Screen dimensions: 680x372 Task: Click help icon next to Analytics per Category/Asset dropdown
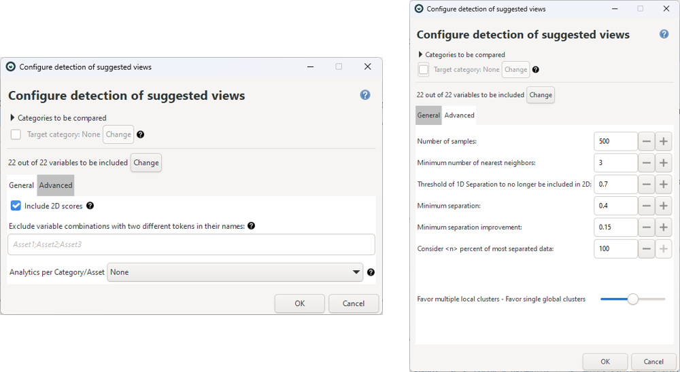pos(371,272)
